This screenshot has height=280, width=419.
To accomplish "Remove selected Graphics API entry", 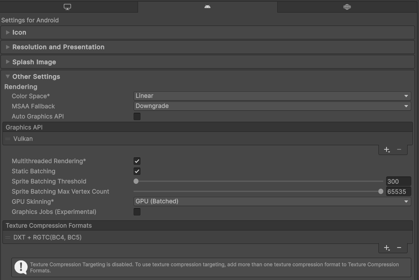I will click(x=399, y=150).
